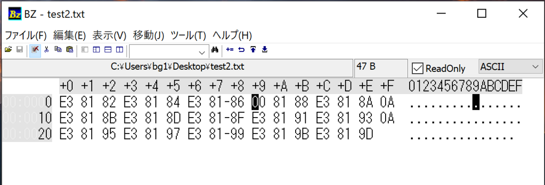
Task: Click the += jump offset icon
Action: click(230, 50)
